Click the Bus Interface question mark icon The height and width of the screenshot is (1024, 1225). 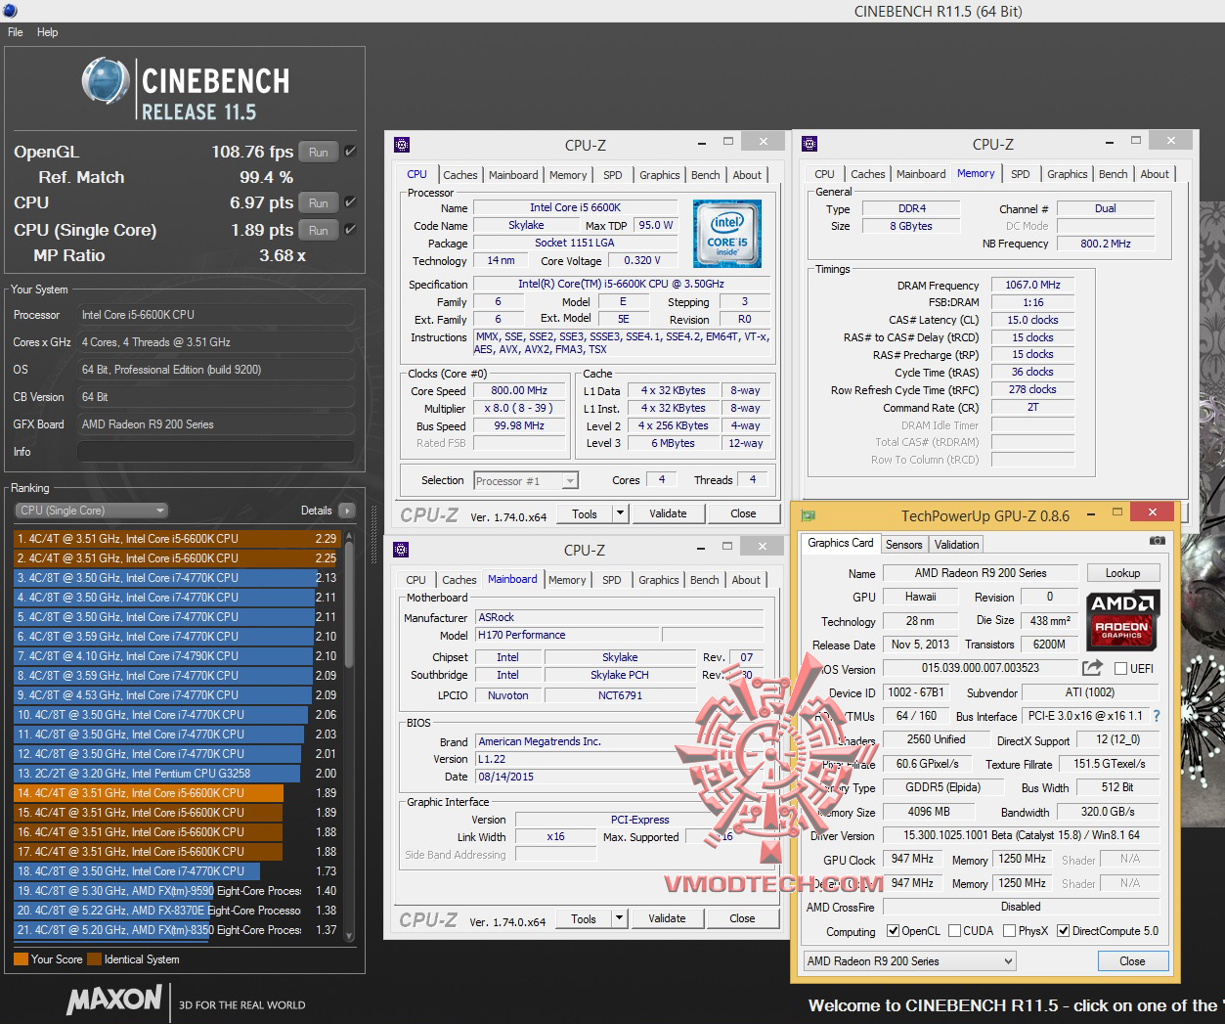pos(1157,716)
